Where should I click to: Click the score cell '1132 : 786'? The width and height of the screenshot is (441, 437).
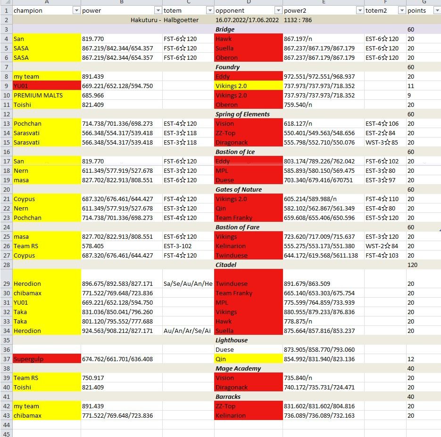[x=324, y=20]
